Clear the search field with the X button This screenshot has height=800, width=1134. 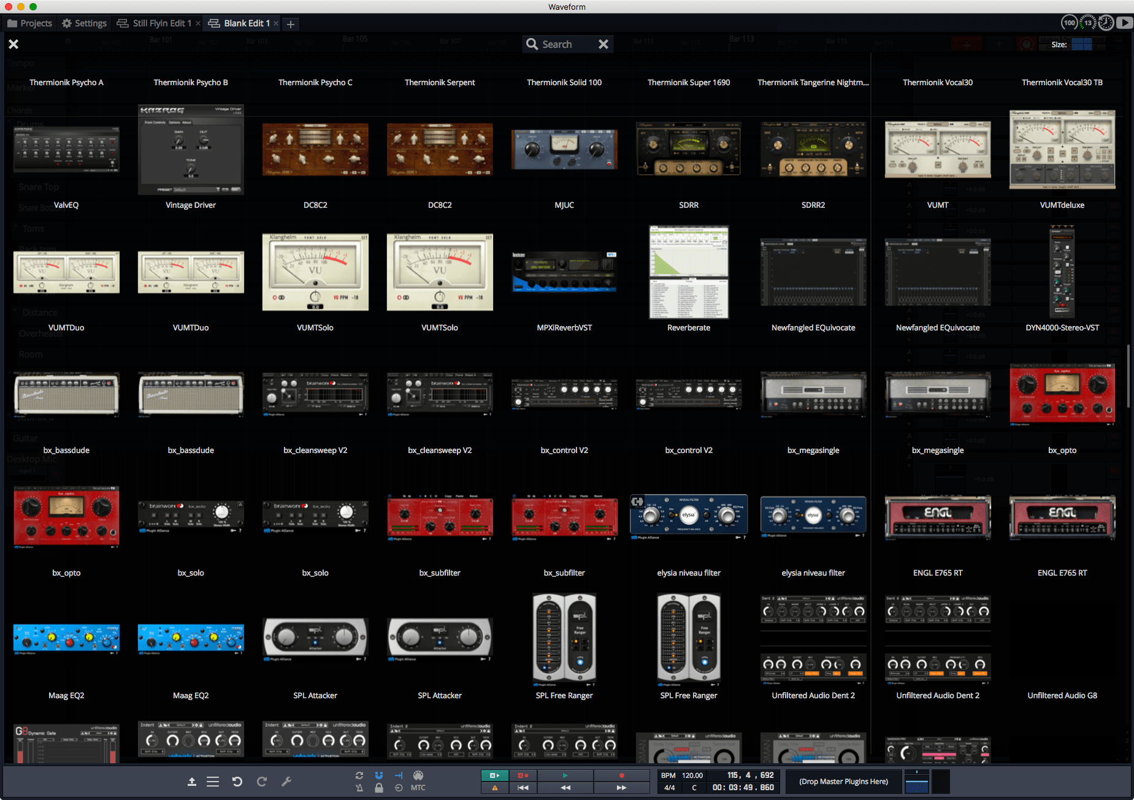tap(603, 44)
